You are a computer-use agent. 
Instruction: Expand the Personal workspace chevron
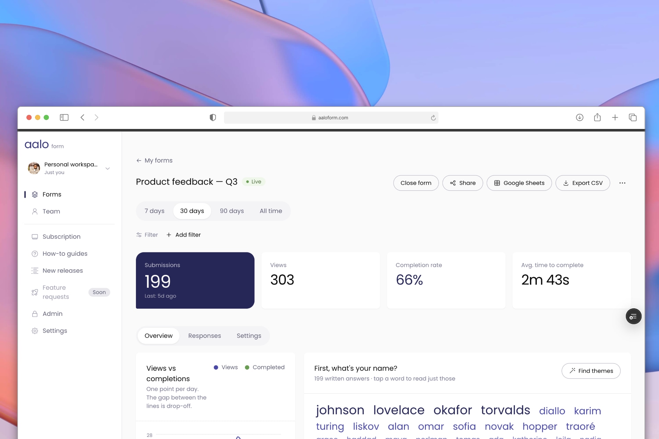[107, 168]
